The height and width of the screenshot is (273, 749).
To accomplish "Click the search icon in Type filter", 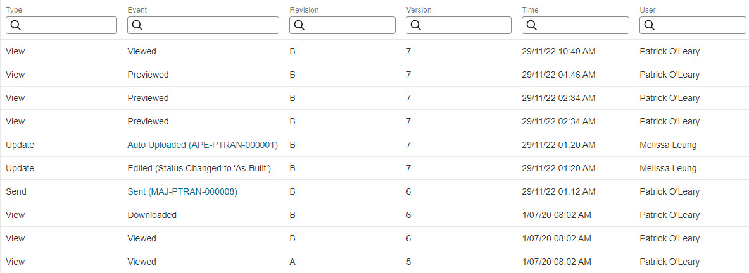I will click(15, 26).
